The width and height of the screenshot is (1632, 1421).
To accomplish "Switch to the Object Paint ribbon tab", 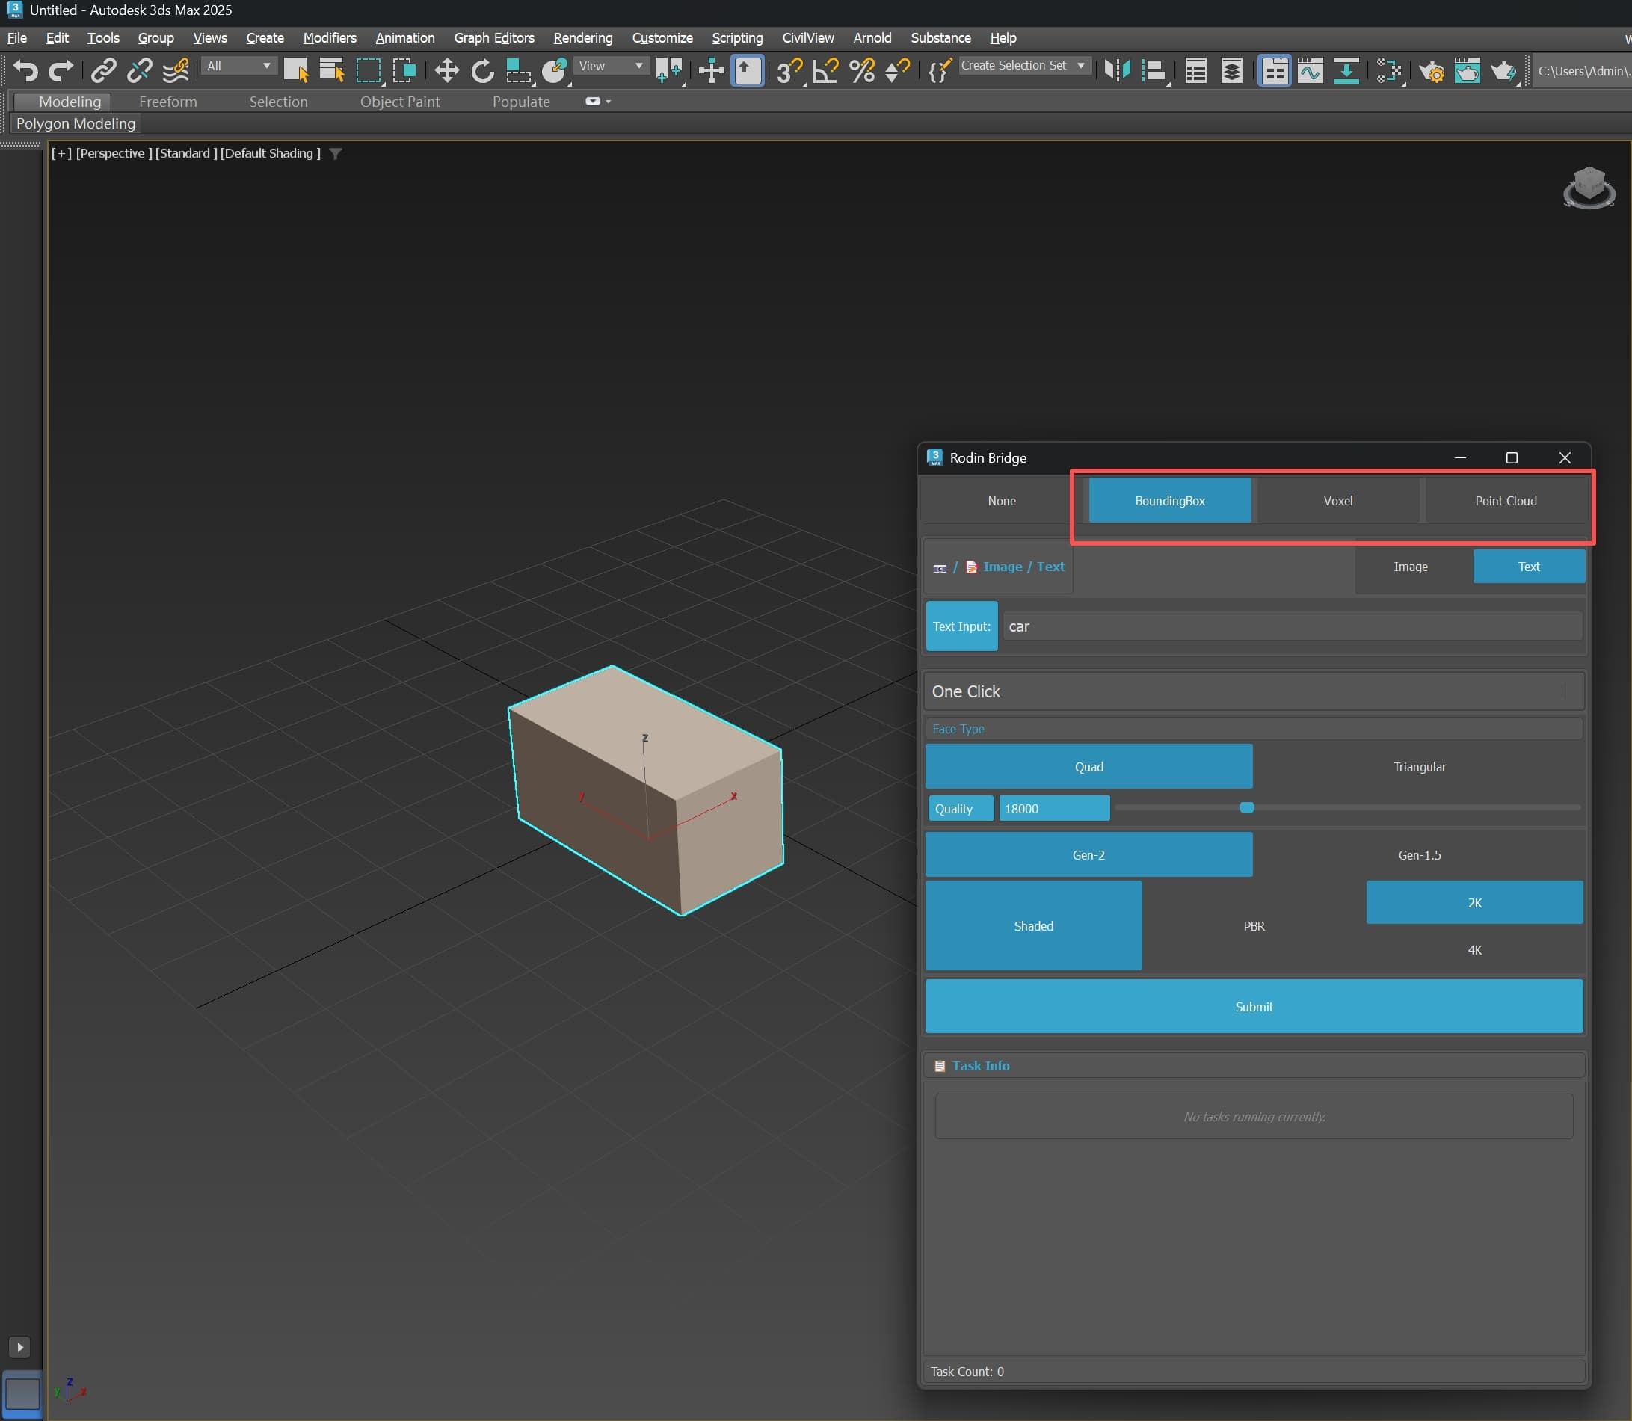I will coord(400,102).
